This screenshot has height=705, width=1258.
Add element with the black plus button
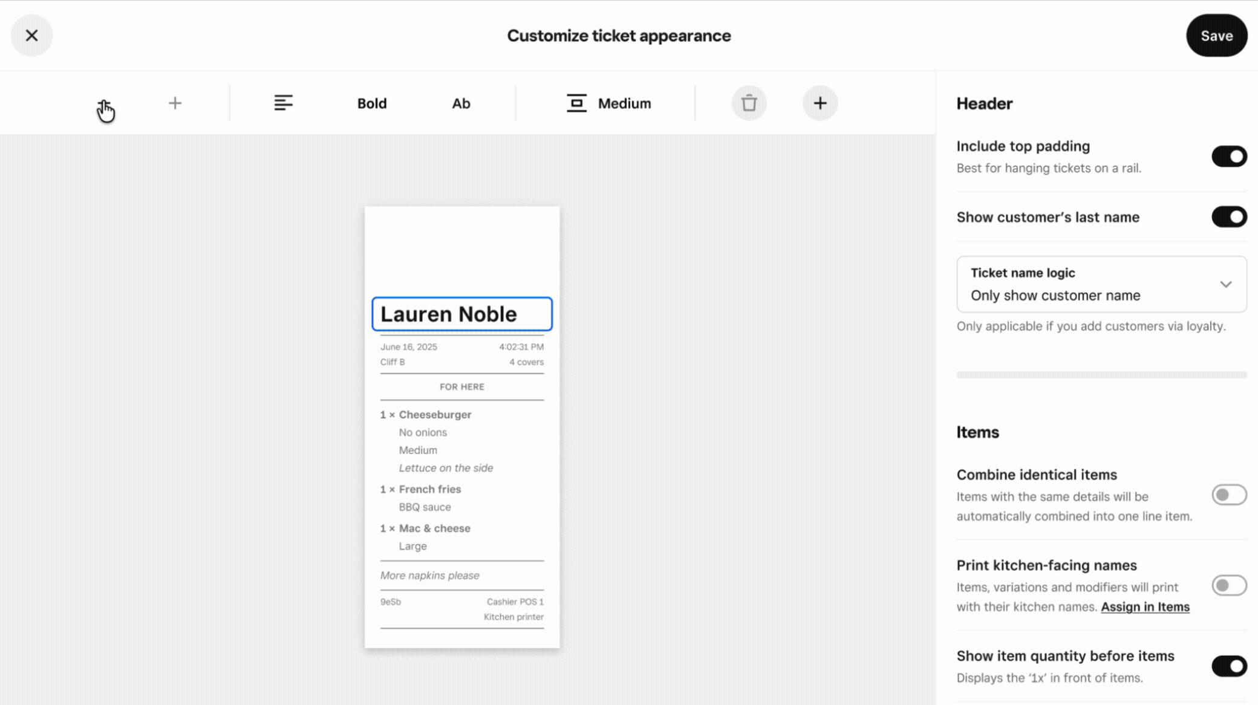pos(820,103)
